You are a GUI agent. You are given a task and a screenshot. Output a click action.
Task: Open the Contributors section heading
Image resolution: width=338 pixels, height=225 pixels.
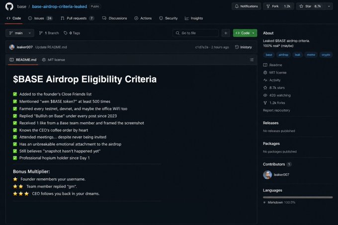(274, 164)
